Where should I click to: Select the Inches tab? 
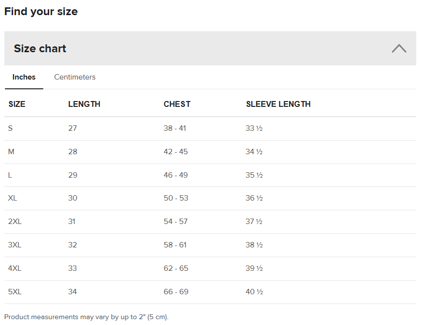[x=24, y=77]
